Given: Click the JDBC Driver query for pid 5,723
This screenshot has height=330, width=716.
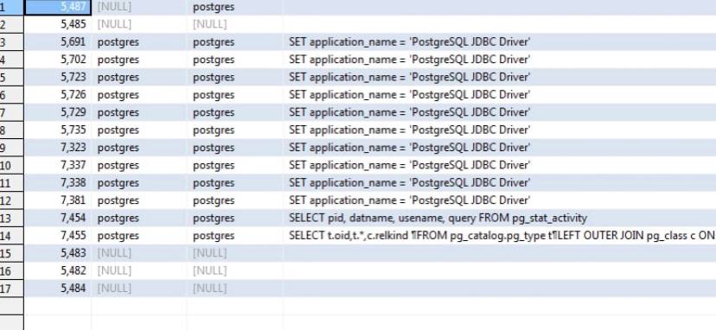Looking at the screenshot, I should 499,77.
